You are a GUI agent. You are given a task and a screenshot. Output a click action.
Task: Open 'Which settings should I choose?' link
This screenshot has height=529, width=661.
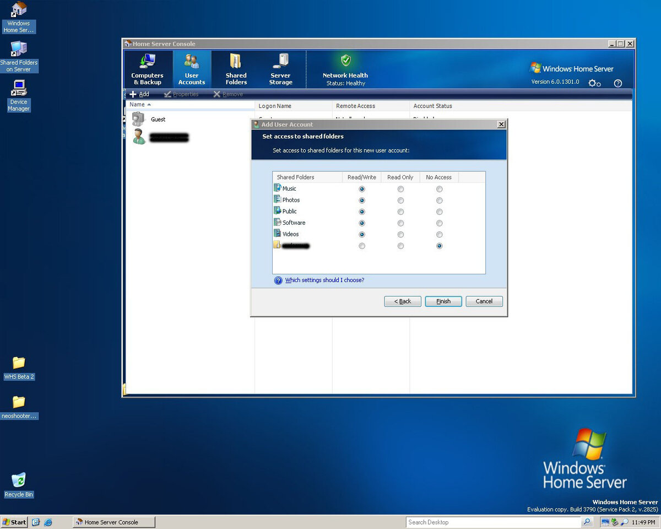click(x=324, y=280)
